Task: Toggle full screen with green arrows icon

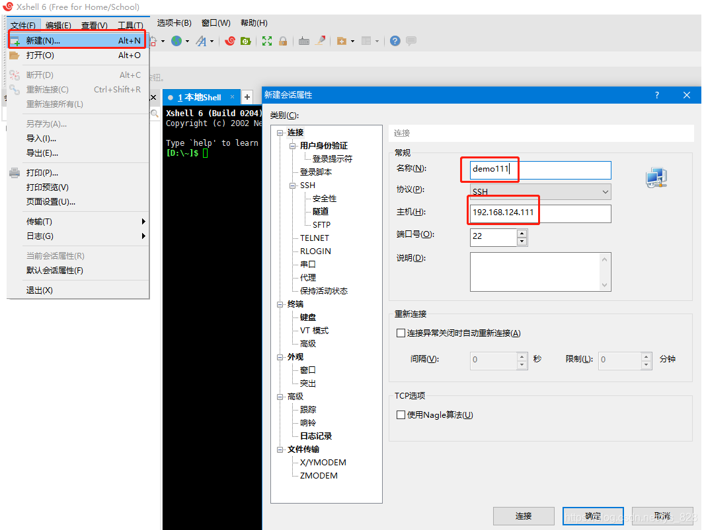Action: pos(267,41)
